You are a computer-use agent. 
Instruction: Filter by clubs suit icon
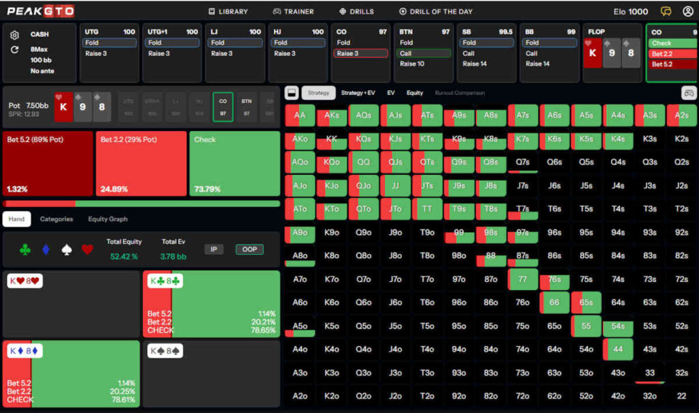tap(25, 250)
